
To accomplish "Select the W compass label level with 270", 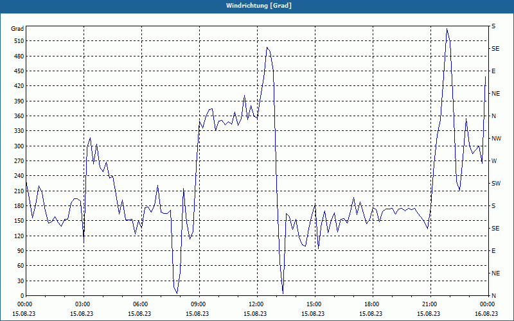I will [494, 161].
